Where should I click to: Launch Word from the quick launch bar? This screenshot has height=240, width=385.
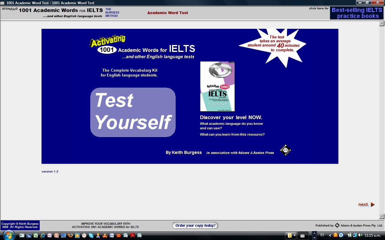click(112, 235)
